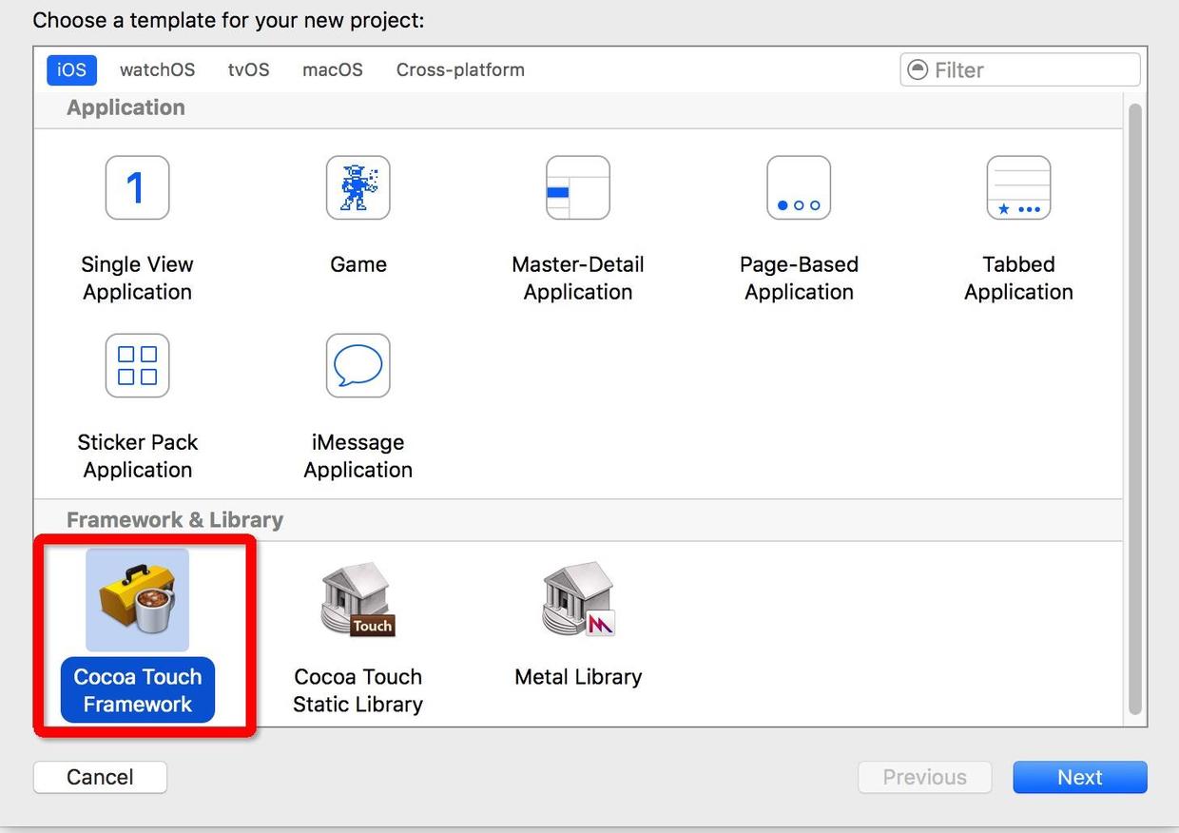
Task: Select the iOS platform tab
Action: tap(71, 70)
